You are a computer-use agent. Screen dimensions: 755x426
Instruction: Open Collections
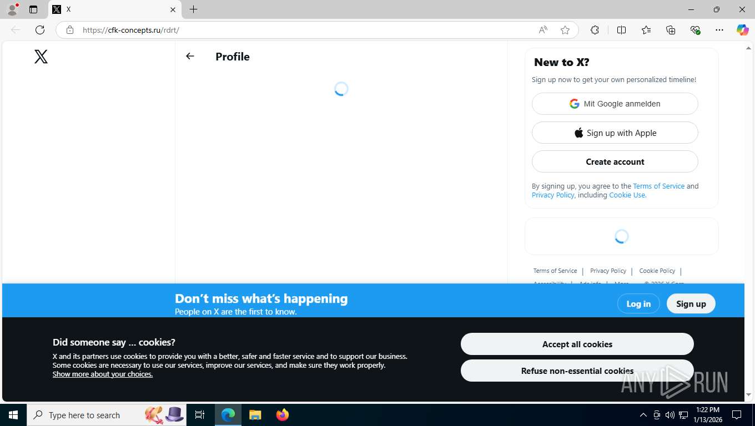(x=671, y=30)
